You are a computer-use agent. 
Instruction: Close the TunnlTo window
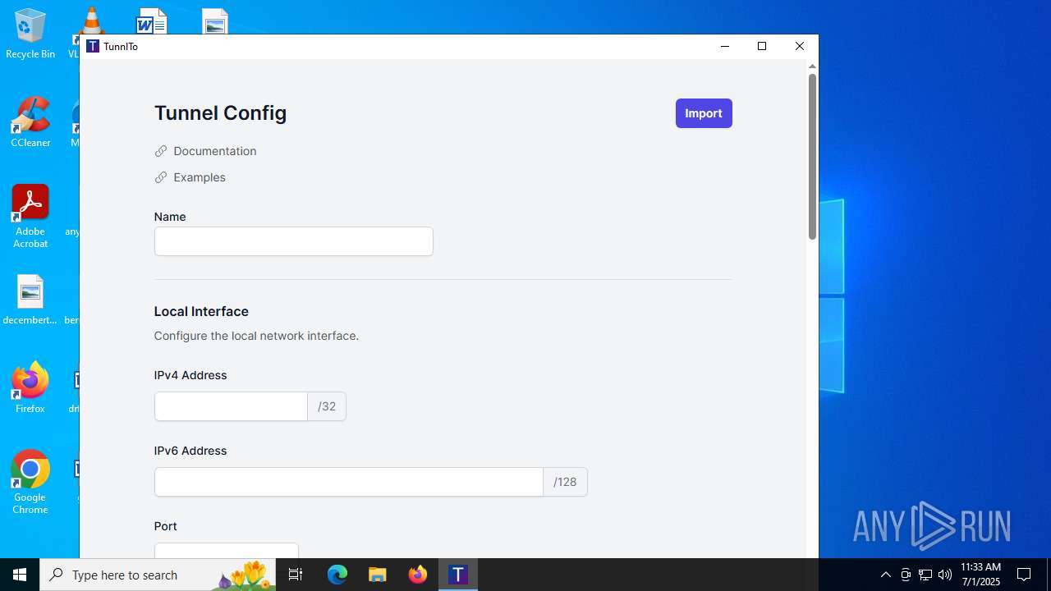800,46
